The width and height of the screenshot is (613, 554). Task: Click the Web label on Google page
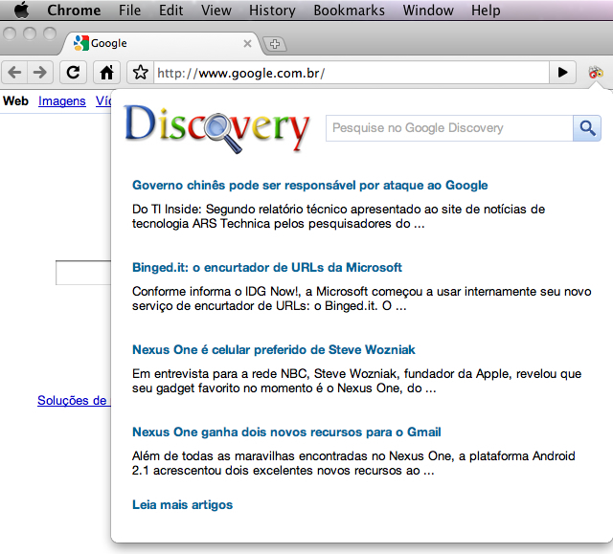(x=15, y=101)
